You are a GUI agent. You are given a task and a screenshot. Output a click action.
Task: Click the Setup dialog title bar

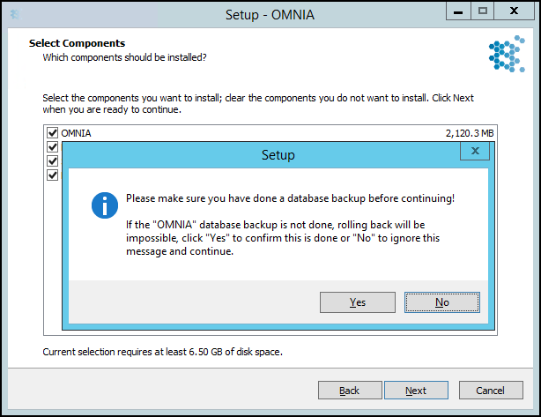261,155
